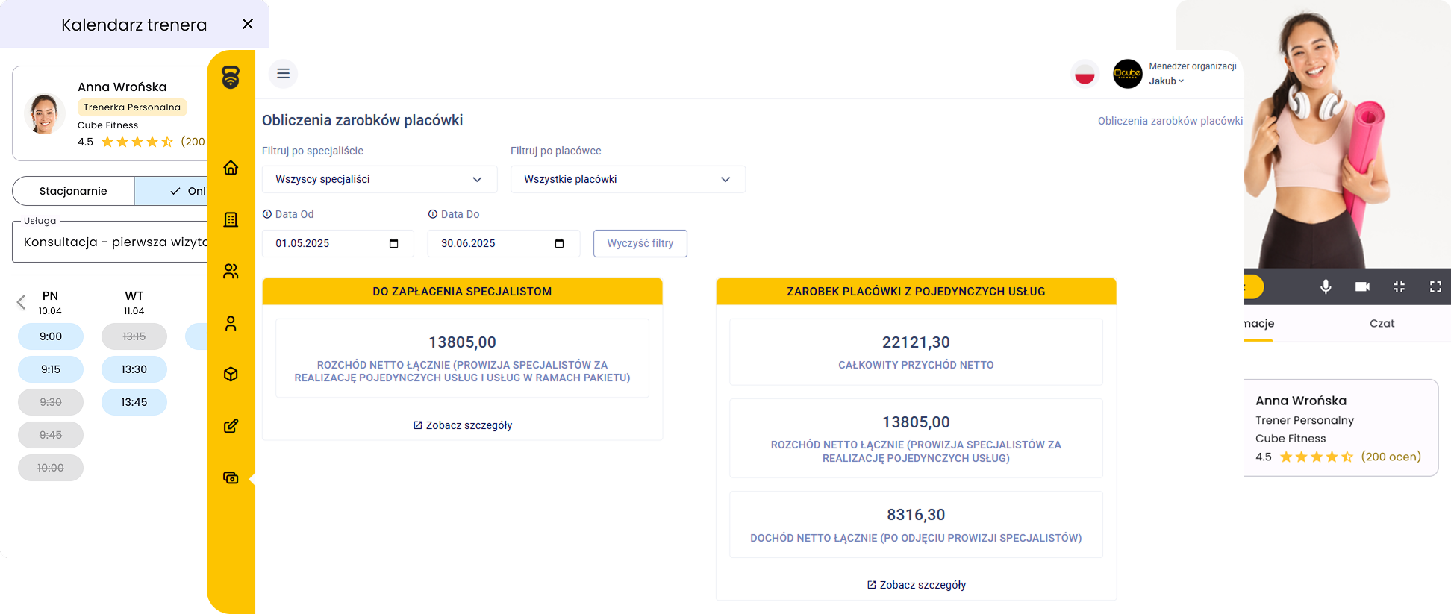This screenshot has width=1451, height=614.
Task: Pick the 13:30 time slot
Action: pyautogui.click(x=134, y=369)
